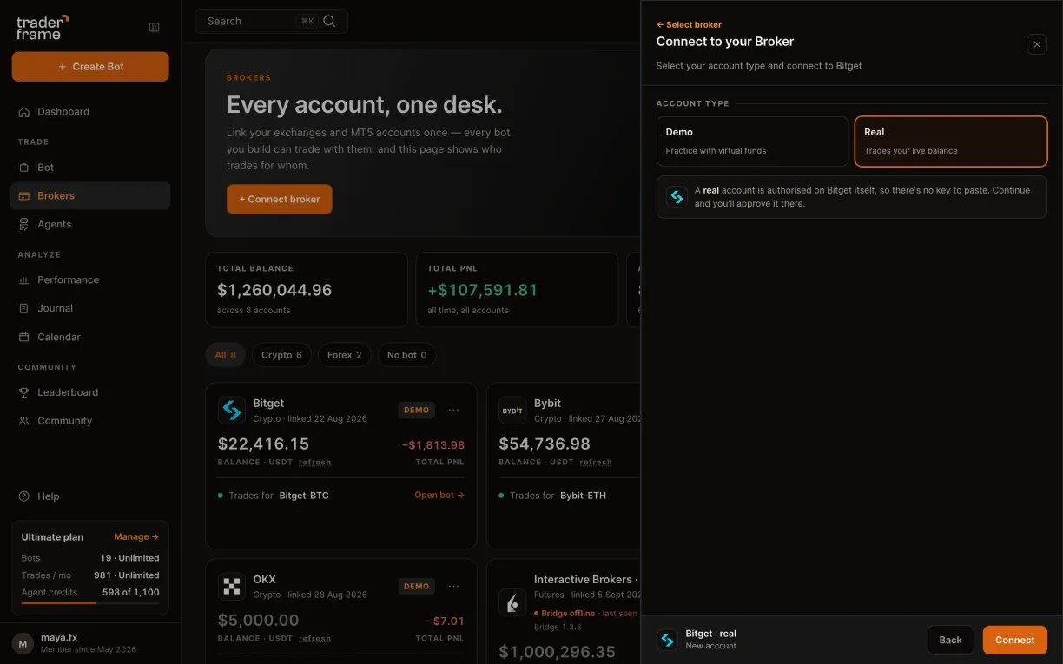Click the Create Bot button

tap(90, 67)
